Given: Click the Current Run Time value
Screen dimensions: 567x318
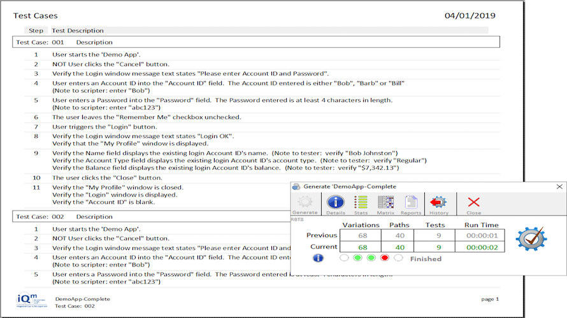Looking at the screenshot, I should [482, 247].
